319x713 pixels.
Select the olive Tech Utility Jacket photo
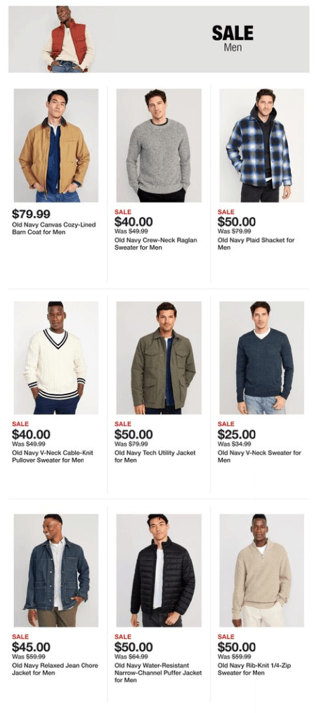[x=159, y=358]
